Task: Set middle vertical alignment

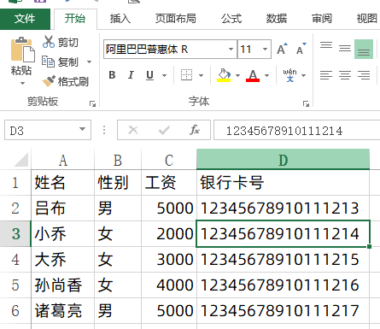Action: [x=345, y=49]
